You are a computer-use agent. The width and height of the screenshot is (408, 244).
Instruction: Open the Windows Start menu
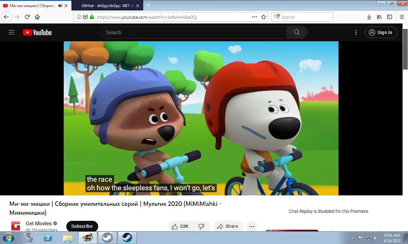click(x=8, y=238)
